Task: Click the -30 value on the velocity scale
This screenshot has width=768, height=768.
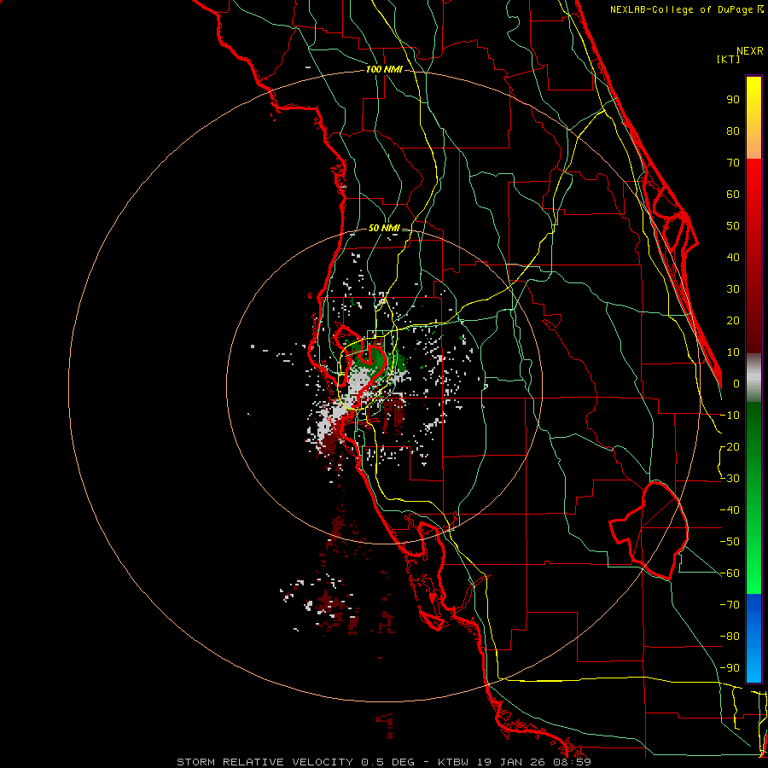Action: click(730, 479)
